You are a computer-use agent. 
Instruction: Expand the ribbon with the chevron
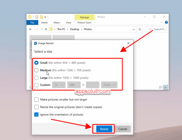[x=162, y=22]
